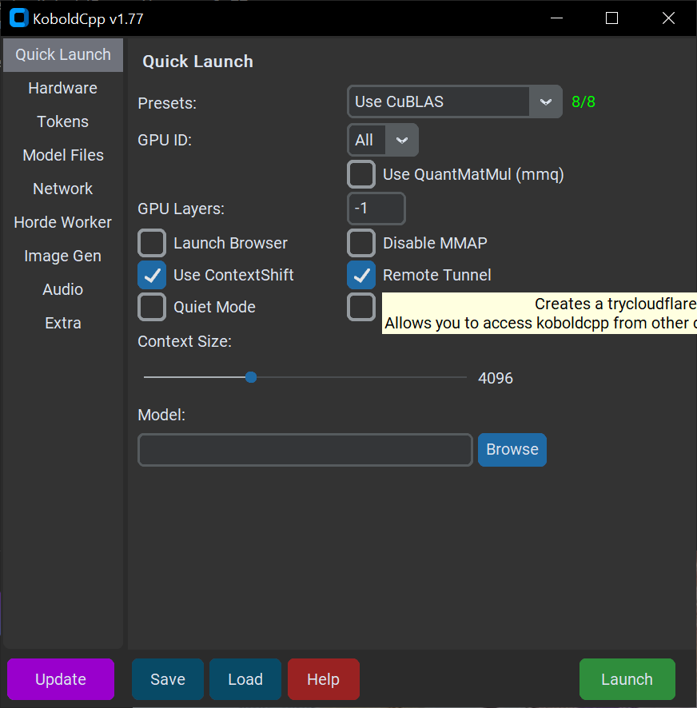Click the Use ContextShift label text
The height and width of the screenshot is (708, 697).
click(x=233, y=275)
